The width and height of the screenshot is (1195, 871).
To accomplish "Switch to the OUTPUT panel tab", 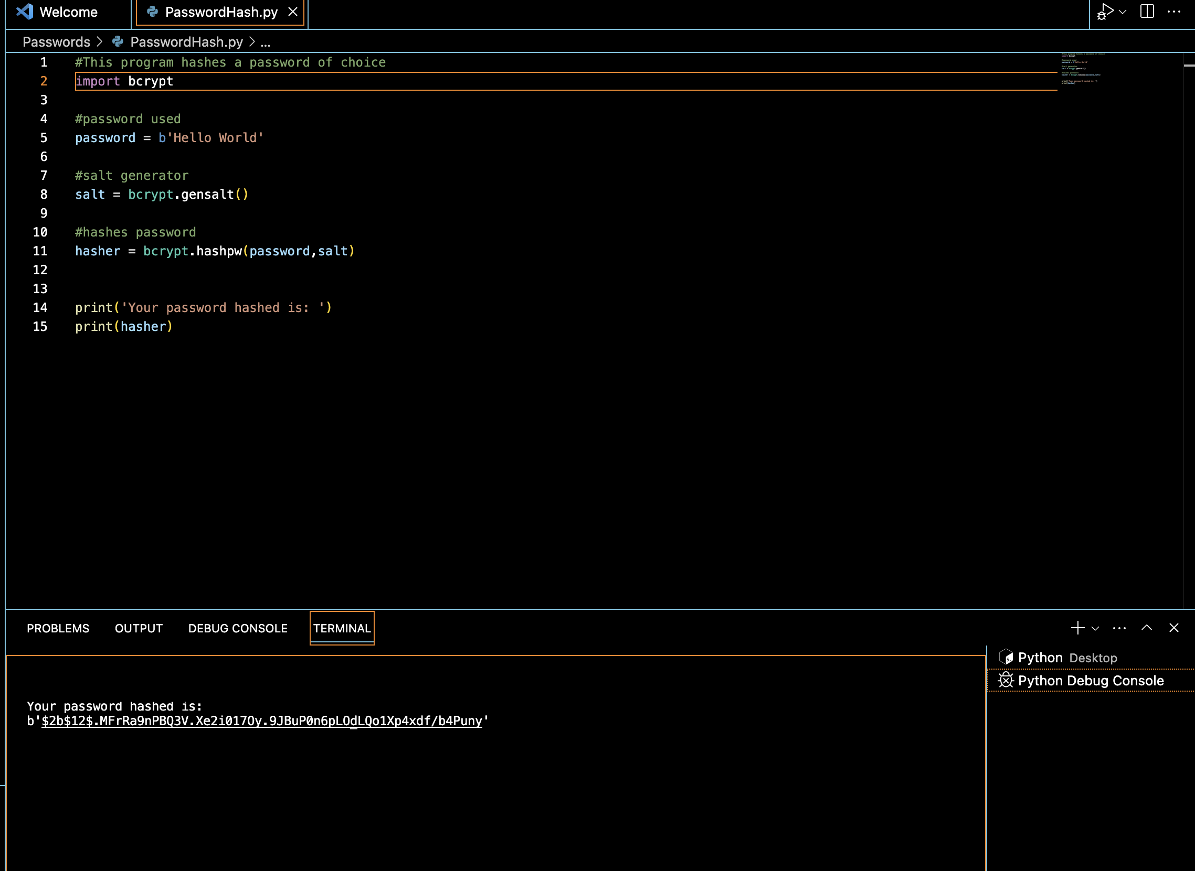I will 138,628.
